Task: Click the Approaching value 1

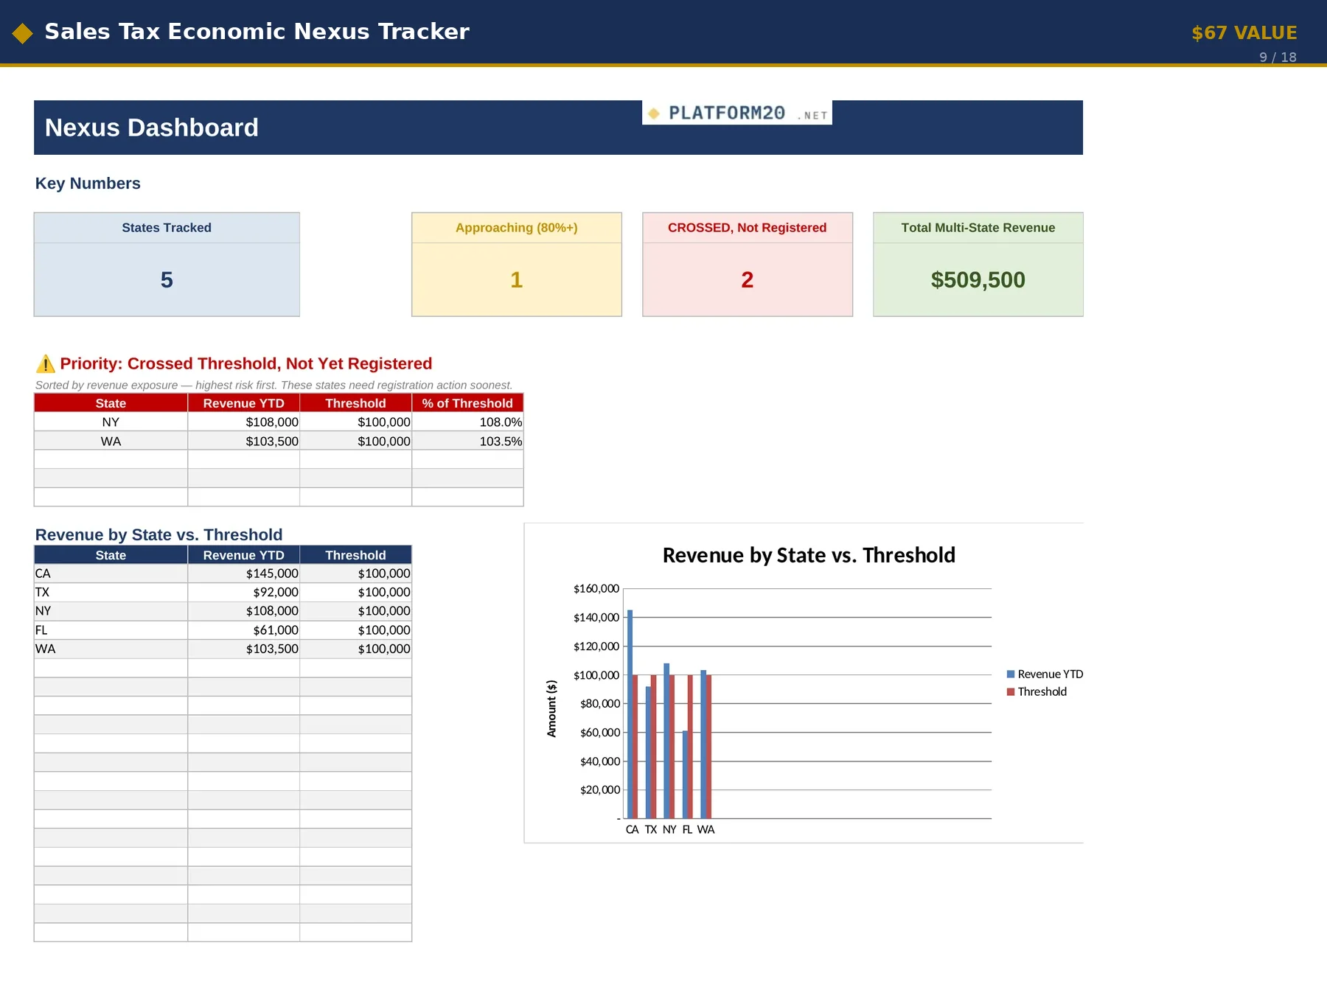Action: pyautogui.click(x=516, y=280)
